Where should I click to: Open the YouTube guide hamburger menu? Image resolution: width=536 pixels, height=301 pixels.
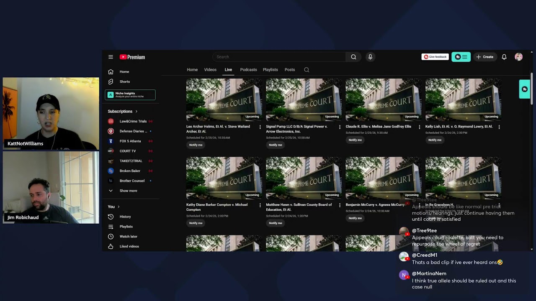click(111, 57)
